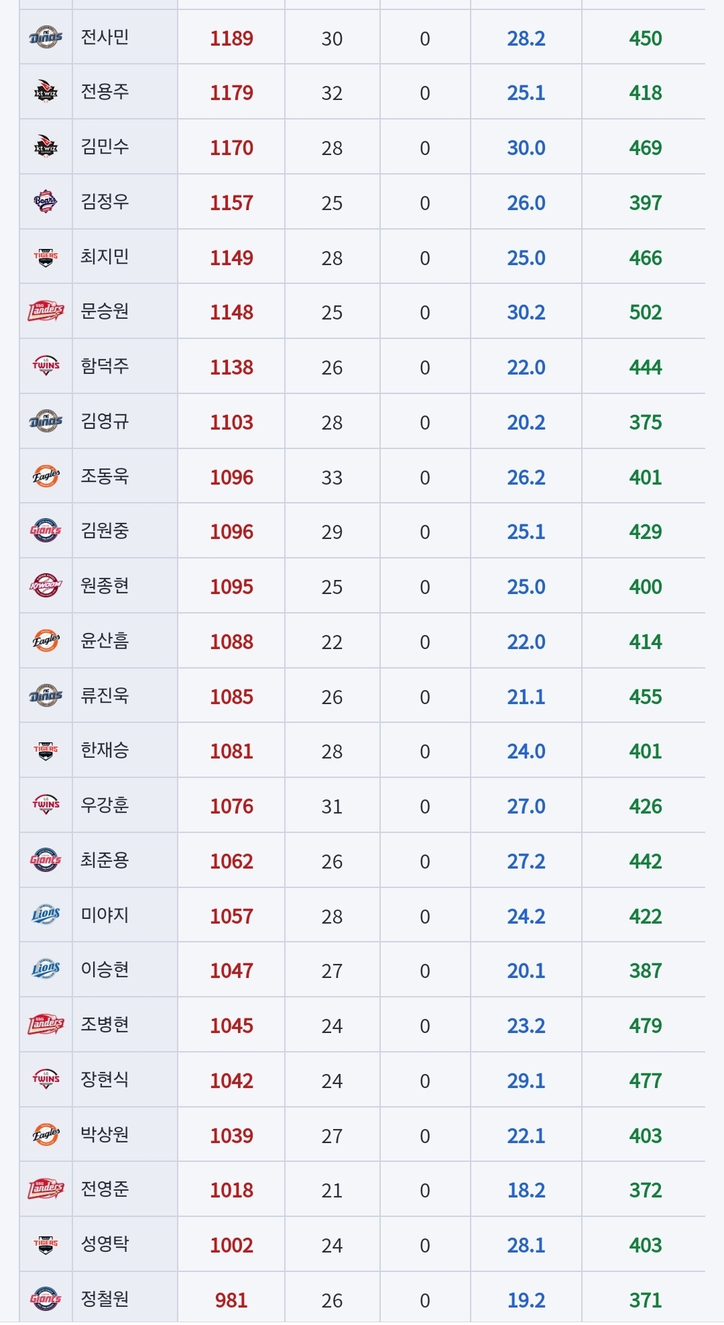Open player 장현식's page

pos(105,1080)
